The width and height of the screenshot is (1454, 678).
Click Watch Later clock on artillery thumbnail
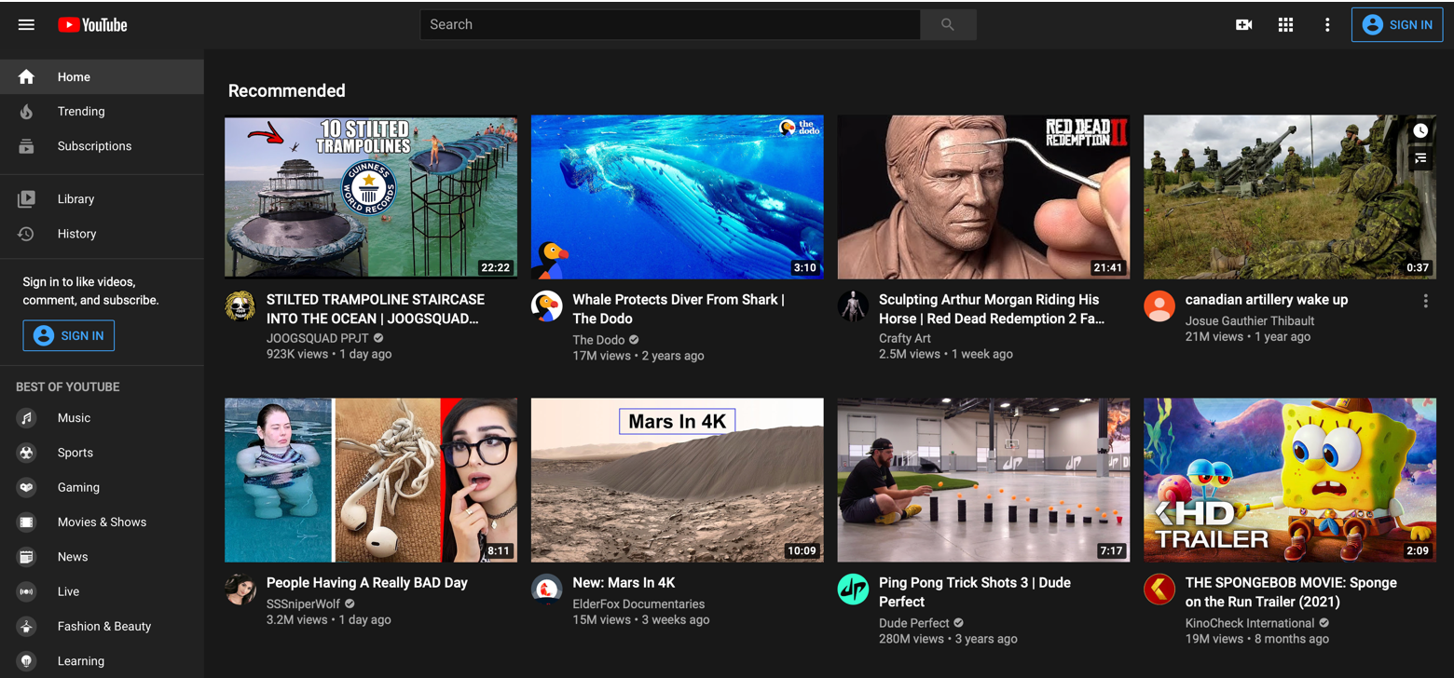pyautogui.click(x=1420, y=131)
